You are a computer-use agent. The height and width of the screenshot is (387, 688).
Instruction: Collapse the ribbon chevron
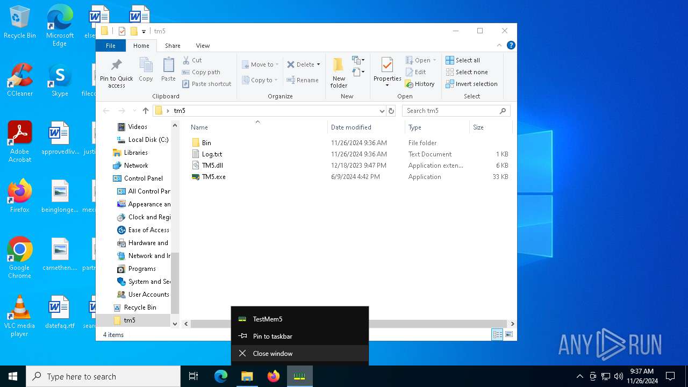(499, 46)
